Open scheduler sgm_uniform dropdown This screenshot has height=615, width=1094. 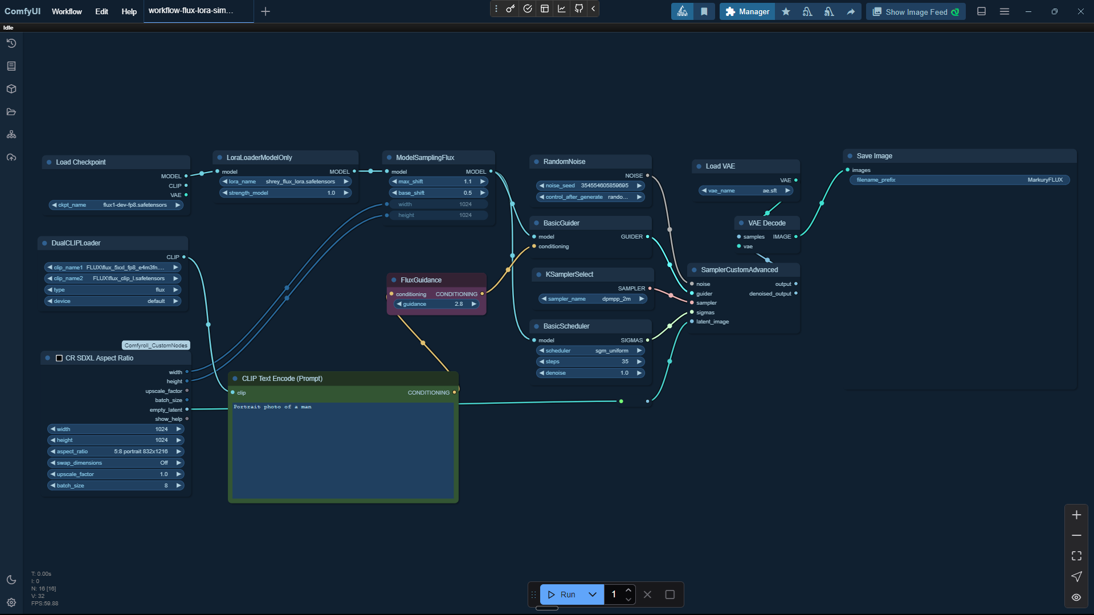[590, 351]
